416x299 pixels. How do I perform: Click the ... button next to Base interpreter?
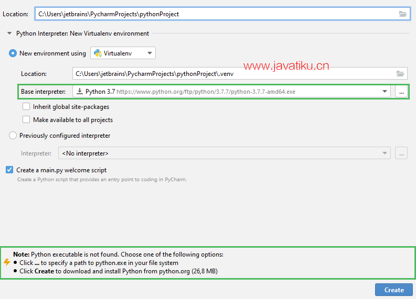click(x=401, y=92)
